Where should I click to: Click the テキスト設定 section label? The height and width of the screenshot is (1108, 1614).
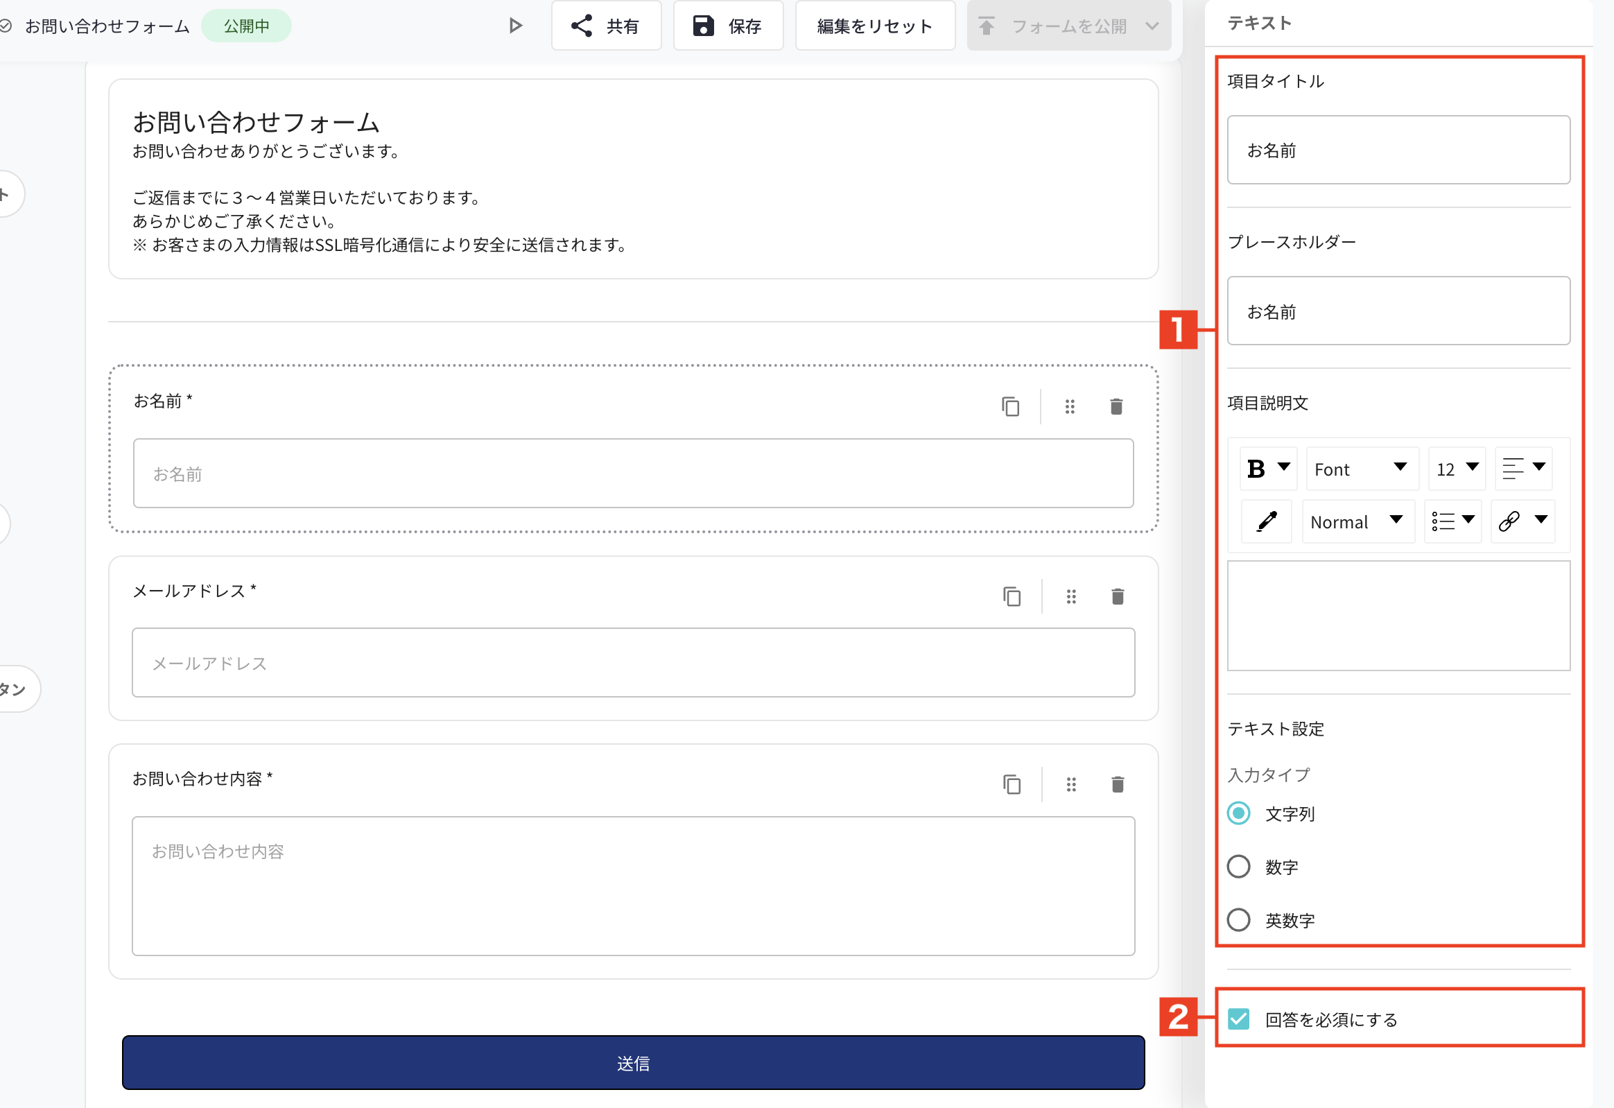point(1275,728)
